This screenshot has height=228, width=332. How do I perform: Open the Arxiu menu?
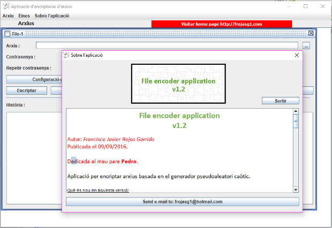tap(8, 16)
